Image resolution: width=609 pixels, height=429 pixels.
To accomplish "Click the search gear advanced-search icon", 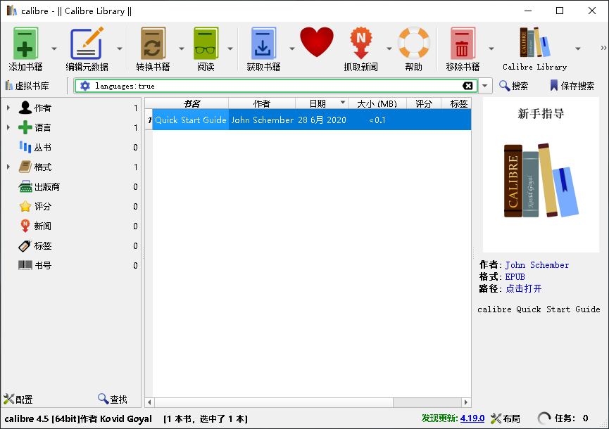I will coord(84,86).
